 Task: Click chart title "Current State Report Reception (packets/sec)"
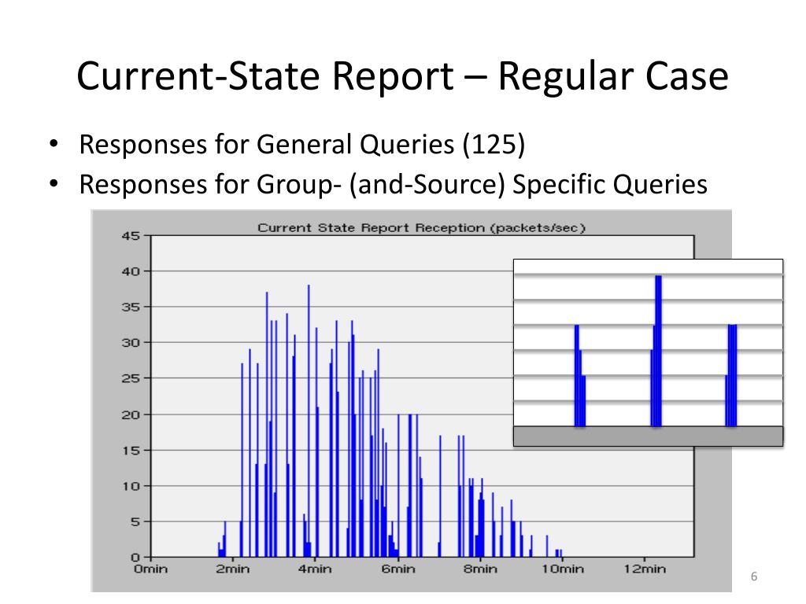(422, 227)
